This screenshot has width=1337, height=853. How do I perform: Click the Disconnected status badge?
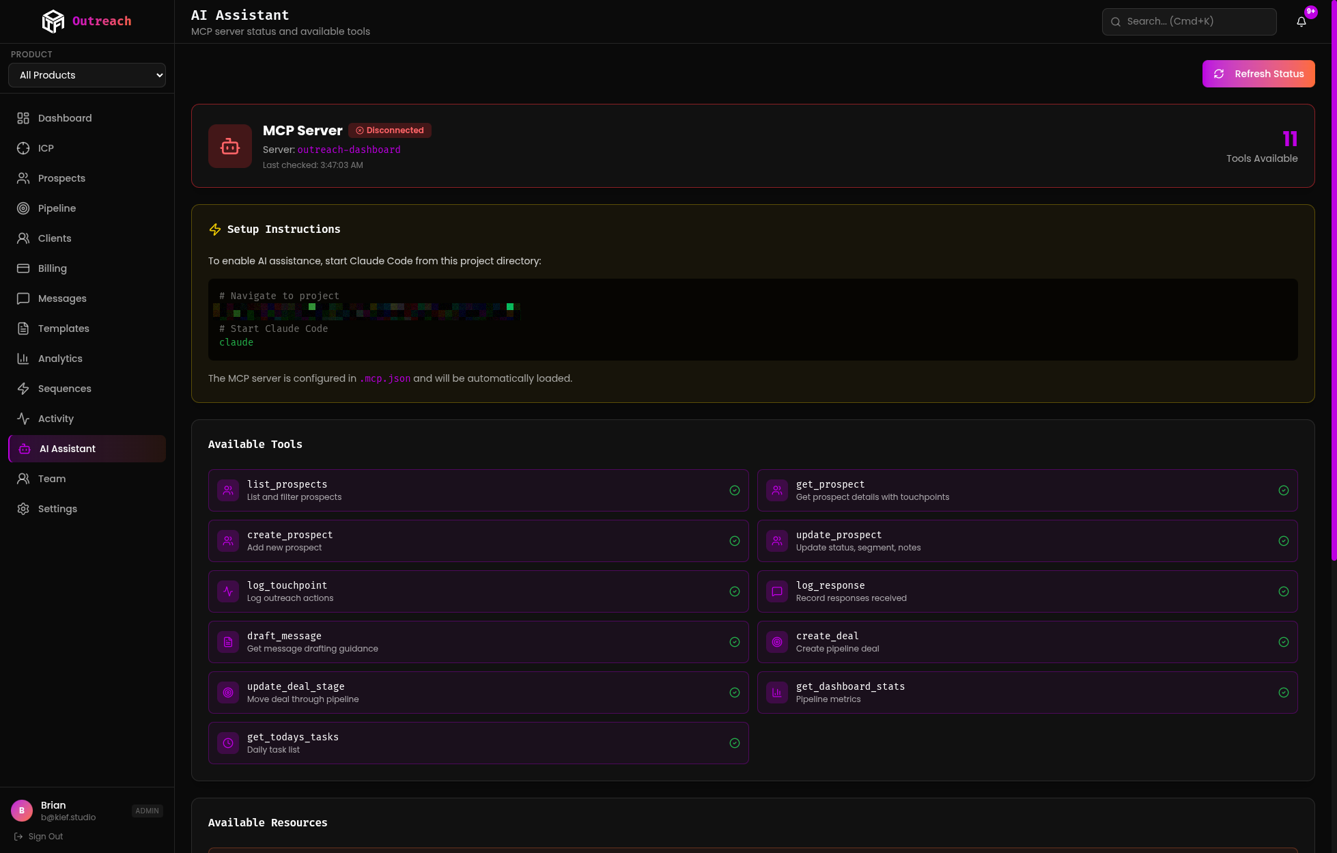point(389,130)
